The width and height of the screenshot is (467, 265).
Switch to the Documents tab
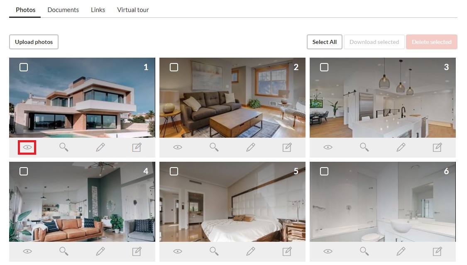coord(63,10)
